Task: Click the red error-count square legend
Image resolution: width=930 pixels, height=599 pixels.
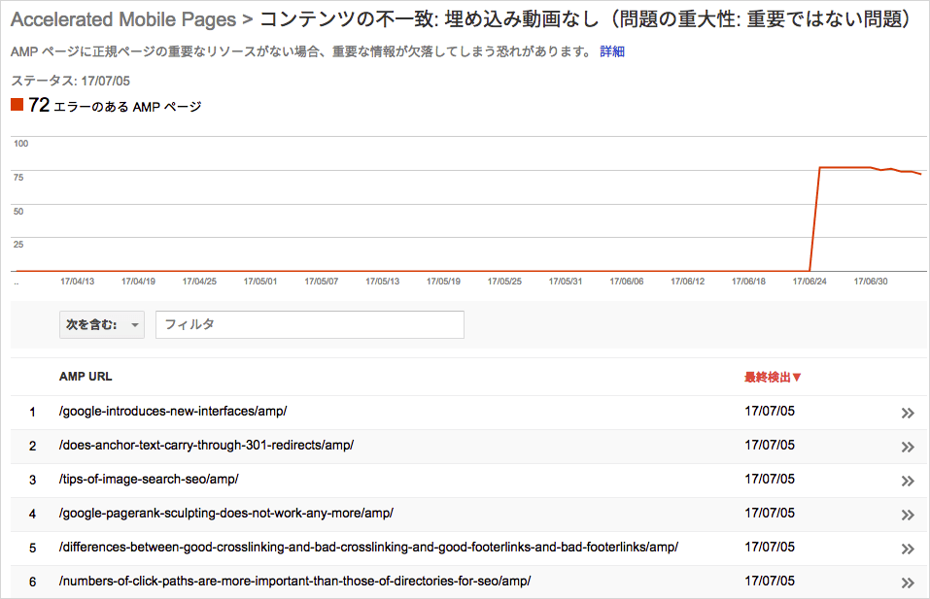Action: tap(17, 105)
